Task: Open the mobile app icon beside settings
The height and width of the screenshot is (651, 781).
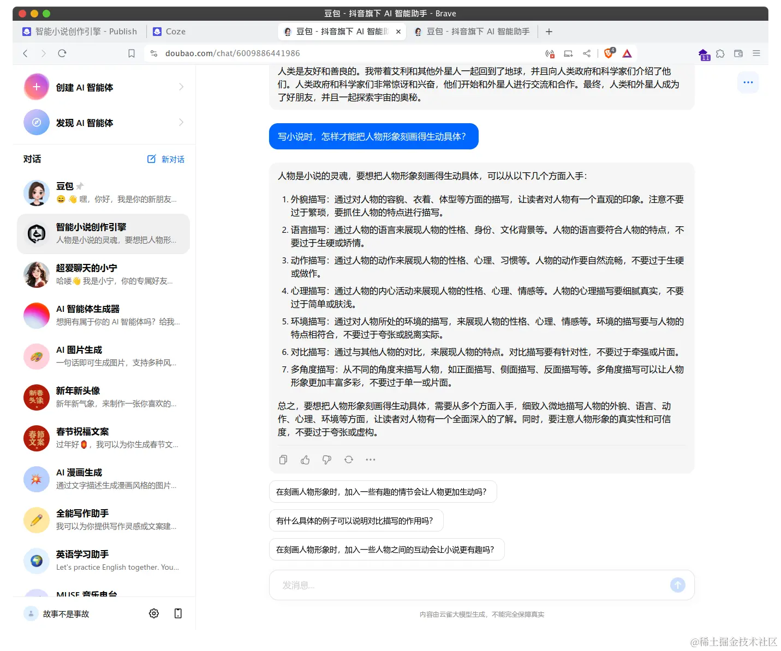Action: (x=177, y=613)
